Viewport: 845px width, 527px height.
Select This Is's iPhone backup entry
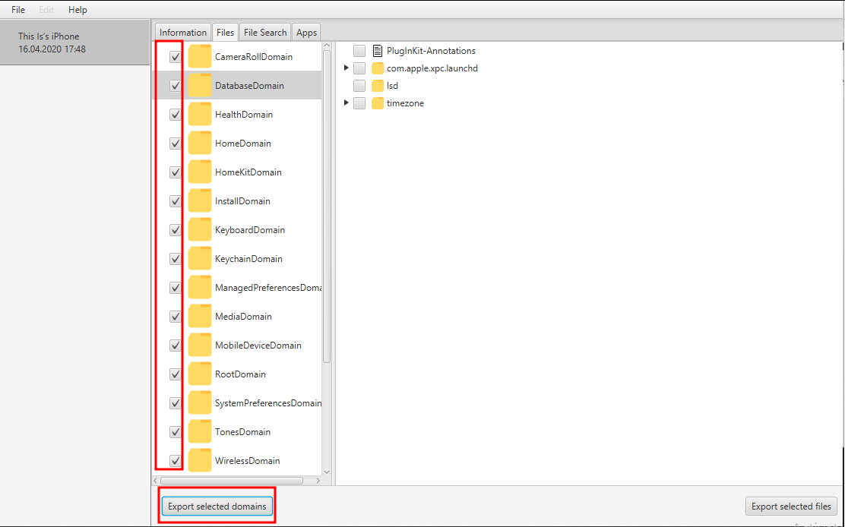pos(75,43)
